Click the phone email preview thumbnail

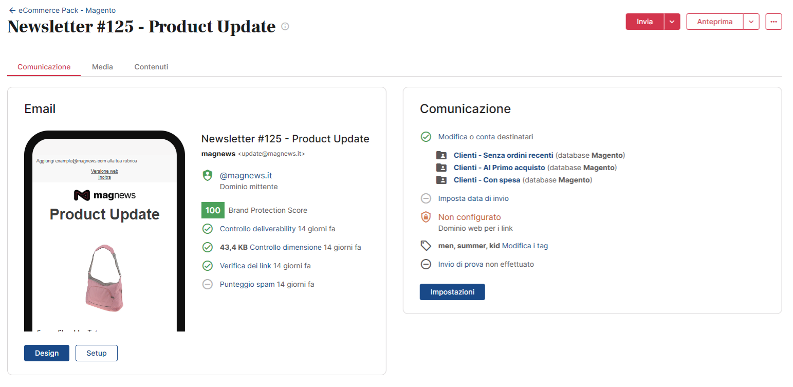click(x=104, y=231)
